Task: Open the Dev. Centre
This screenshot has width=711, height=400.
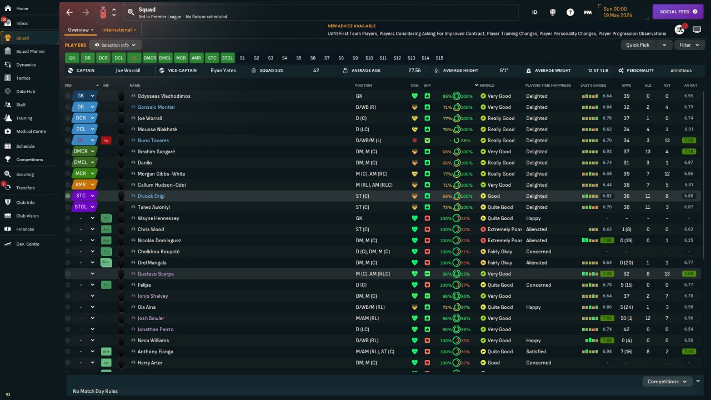Action: coord(29,244)
